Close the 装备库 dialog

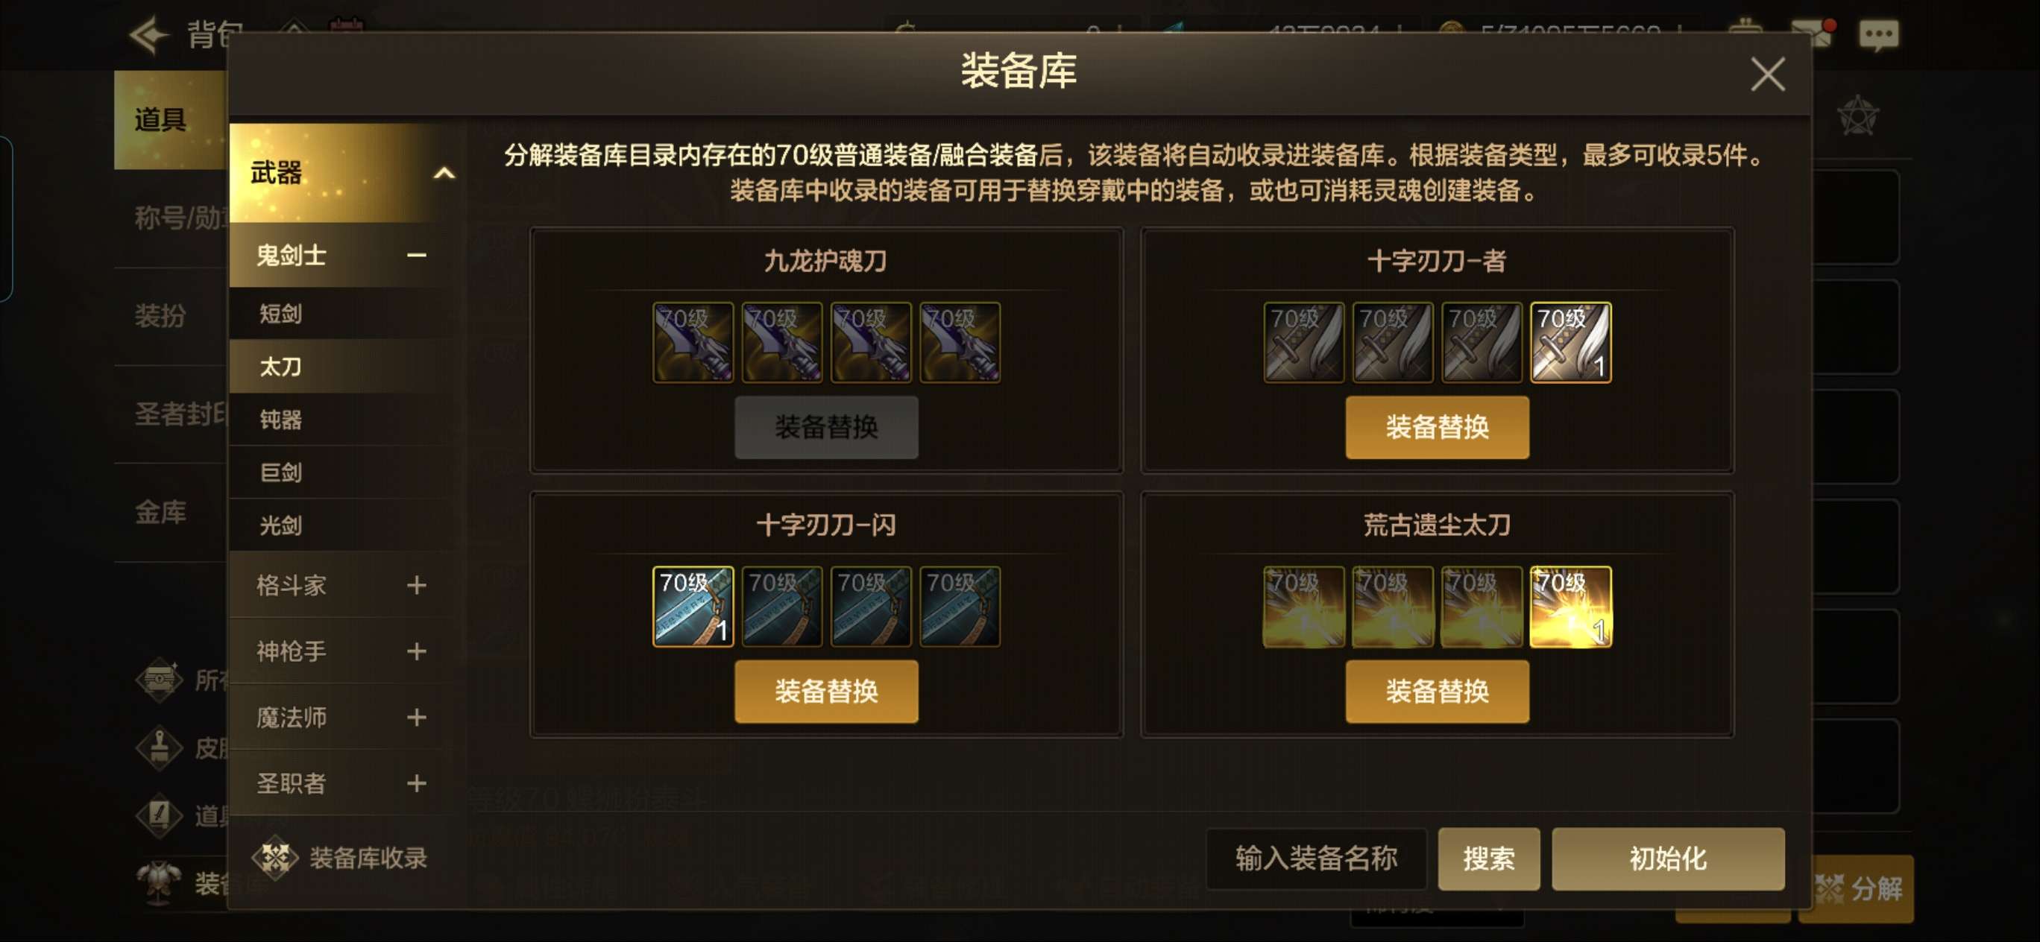tap(1768, 75)
